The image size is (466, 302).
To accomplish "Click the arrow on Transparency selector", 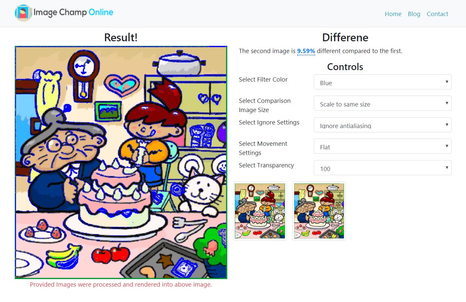I will coord(447,168).
